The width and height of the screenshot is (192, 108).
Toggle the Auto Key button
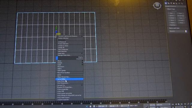click(x=152, y=105)
